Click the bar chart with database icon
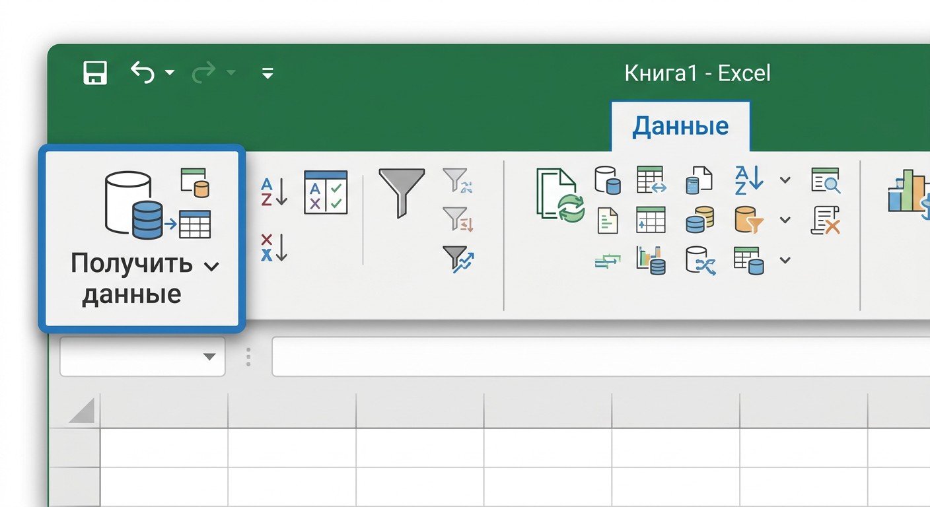Viewport: 930px width, 507px height. tap(651, 260)
